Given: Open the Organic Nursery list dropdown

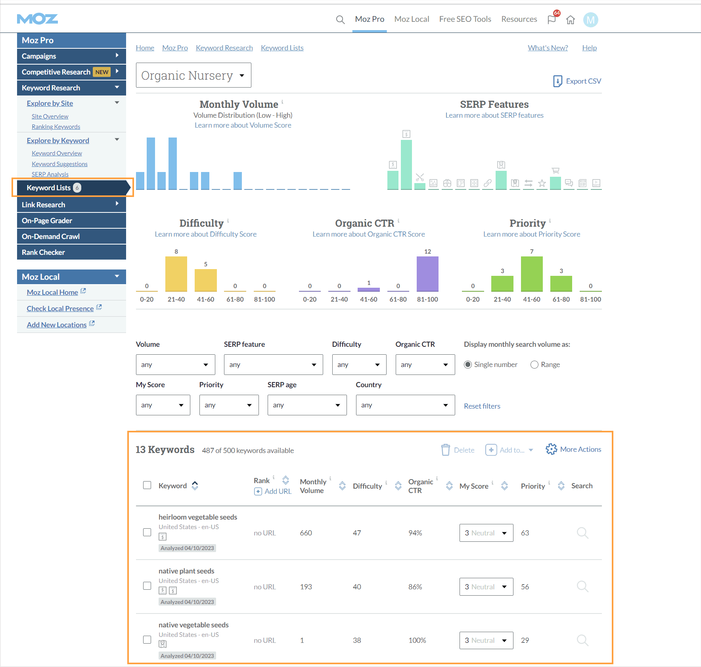Looking at the screenshot, I should click(x=193, y=75).
